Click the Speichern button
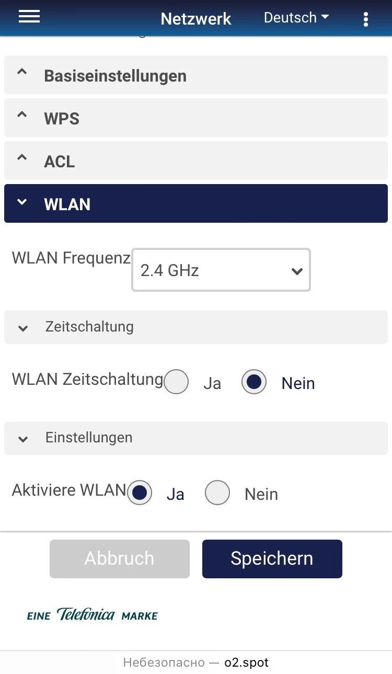Image resolution: width=392 pixels, height=674 pixels. 272,558
